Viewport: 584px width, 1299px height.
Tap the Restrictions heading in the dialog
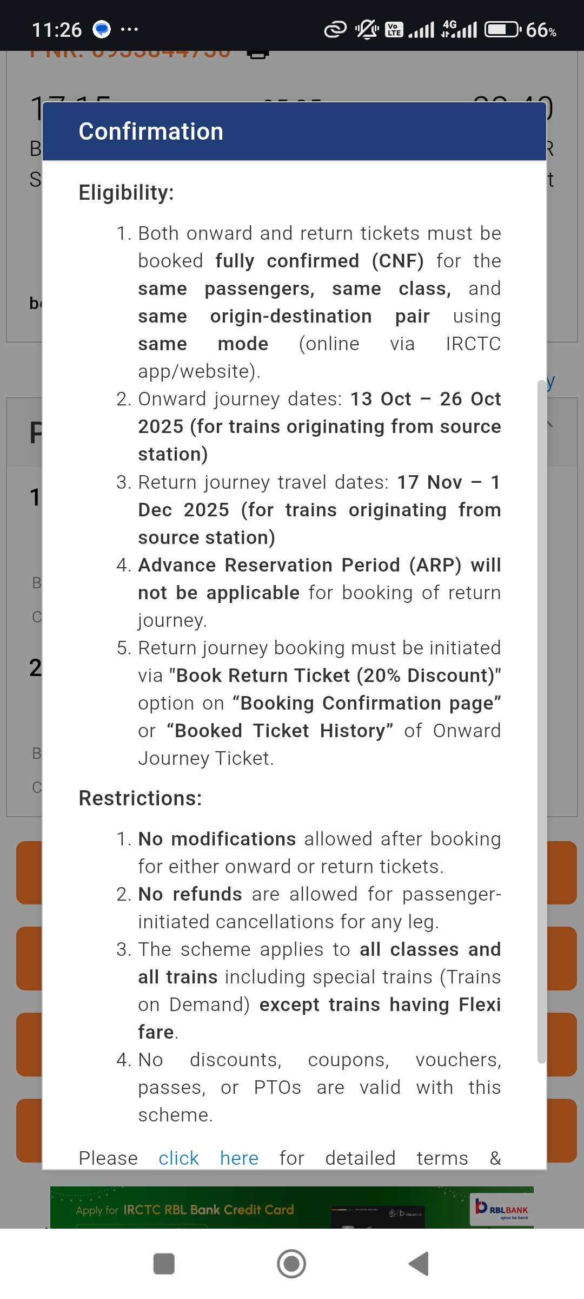(x=140, y=798)
